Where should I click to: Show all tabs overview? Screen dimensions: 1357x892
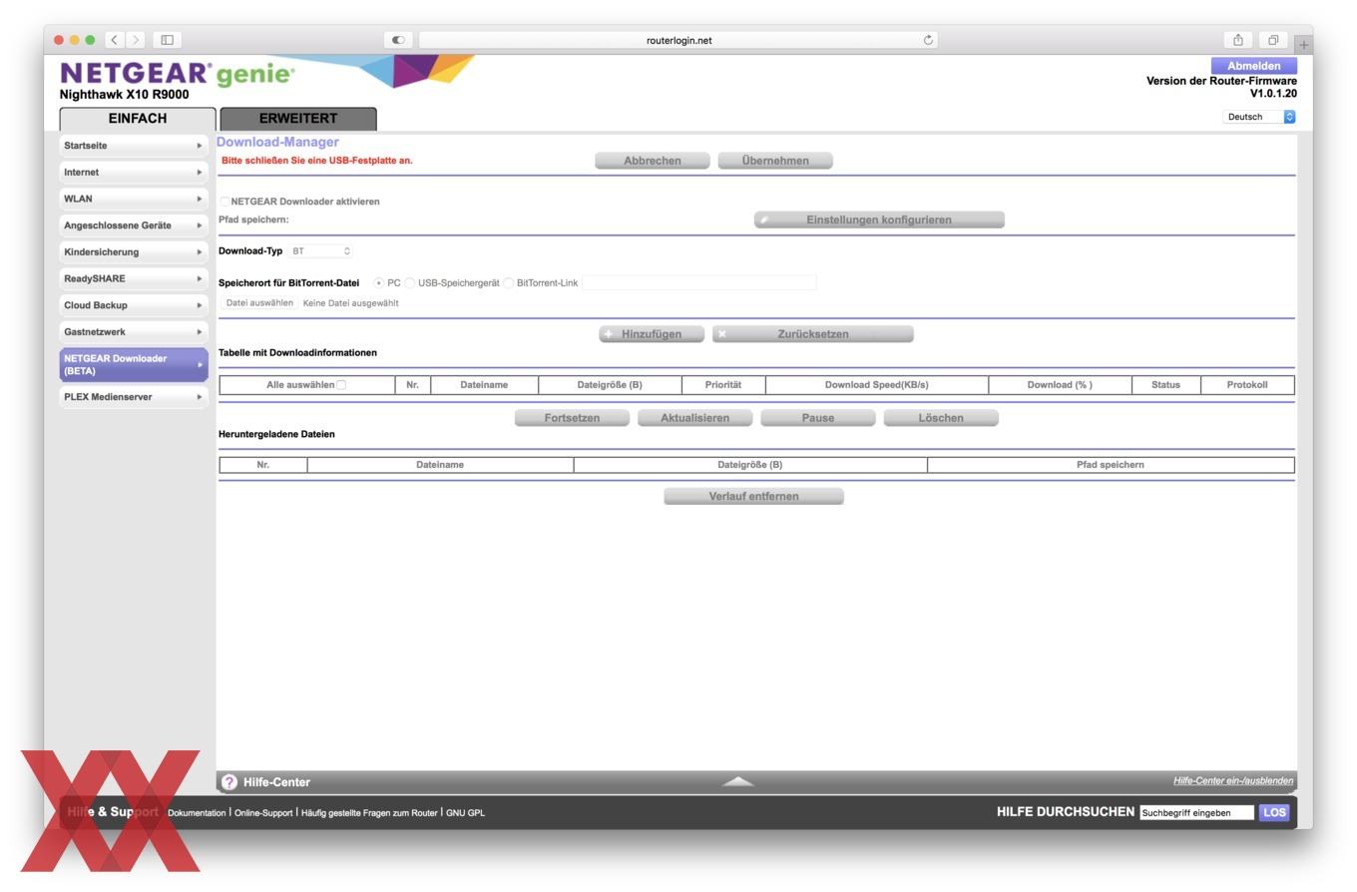[x=1273, y=40]
